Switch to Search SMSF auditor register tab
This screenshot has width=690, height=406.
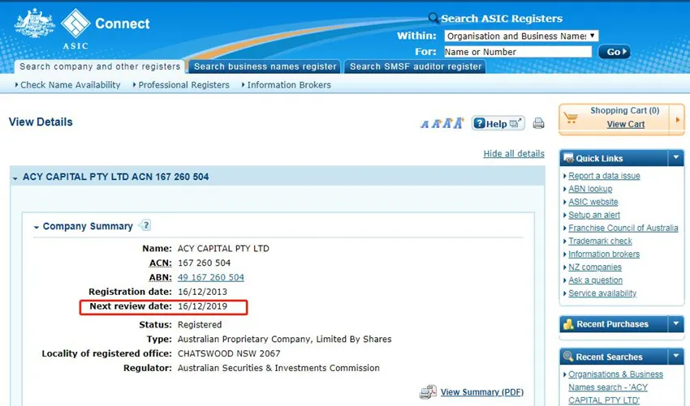pos(416,66)
